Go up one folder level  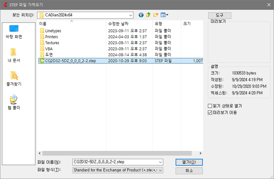pos(148,15)
